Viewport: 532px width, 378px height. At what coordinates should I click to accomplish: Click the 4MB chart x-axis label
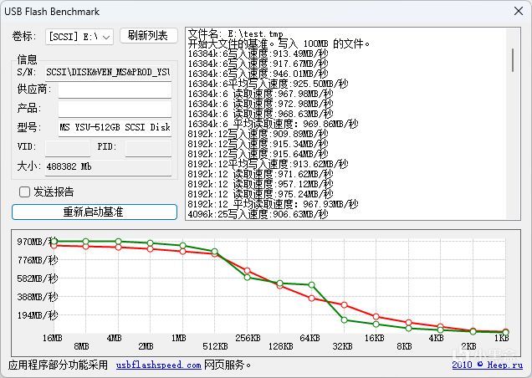tap(114, 338)
